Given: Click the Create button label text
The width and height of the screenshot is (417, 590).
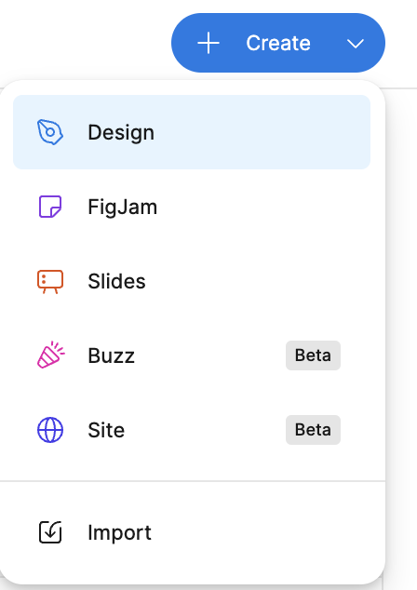Looking at the screenshot, I should (278, 43).
